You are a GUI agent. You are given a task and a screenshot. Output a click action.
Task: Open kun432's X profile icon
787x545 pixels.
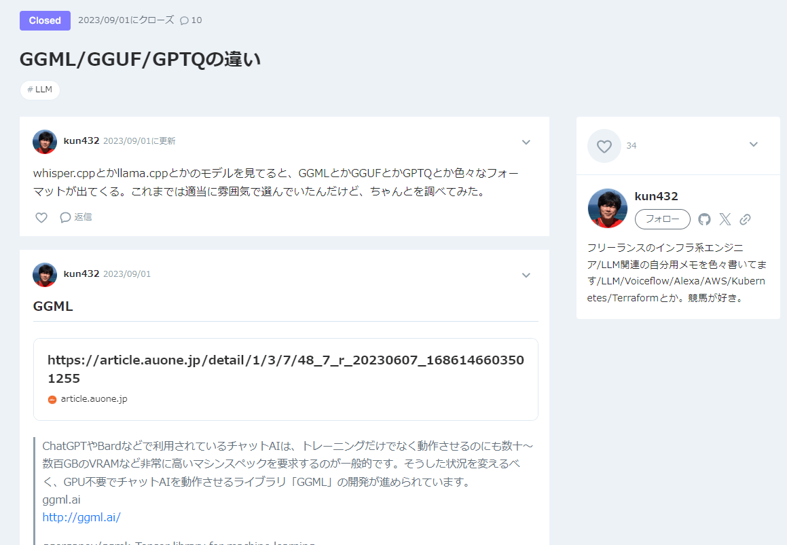coord(725,219)
